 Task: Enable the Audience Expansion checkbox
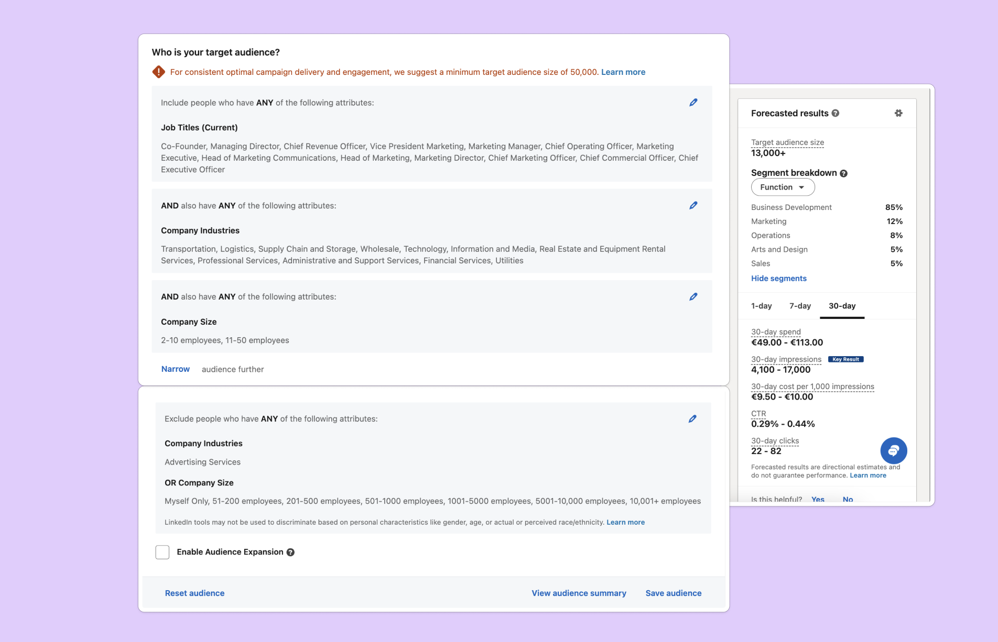162,552
